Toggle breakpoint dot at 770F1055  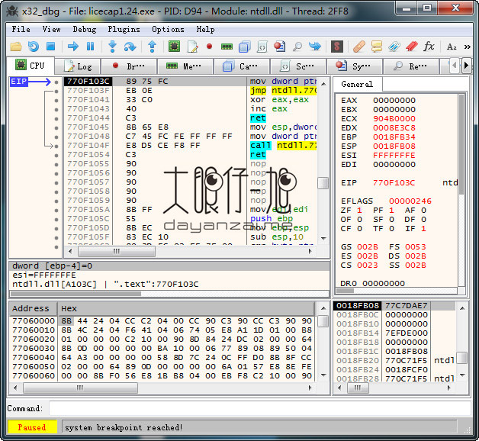(56, 164)
